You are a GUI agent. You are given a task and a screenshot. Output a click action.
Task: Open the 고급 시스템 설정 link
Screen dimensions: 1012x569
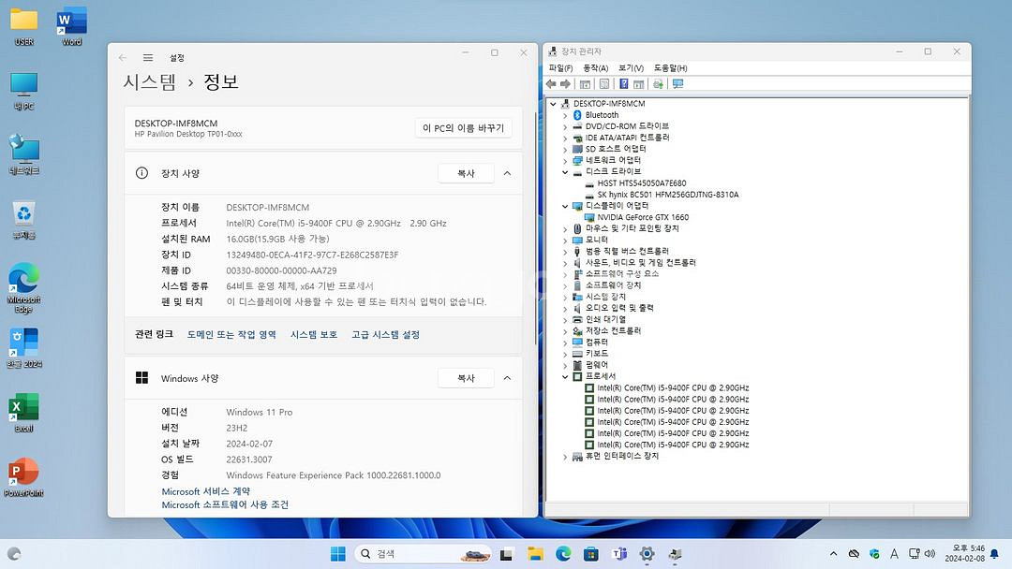[x=385, y=334]
